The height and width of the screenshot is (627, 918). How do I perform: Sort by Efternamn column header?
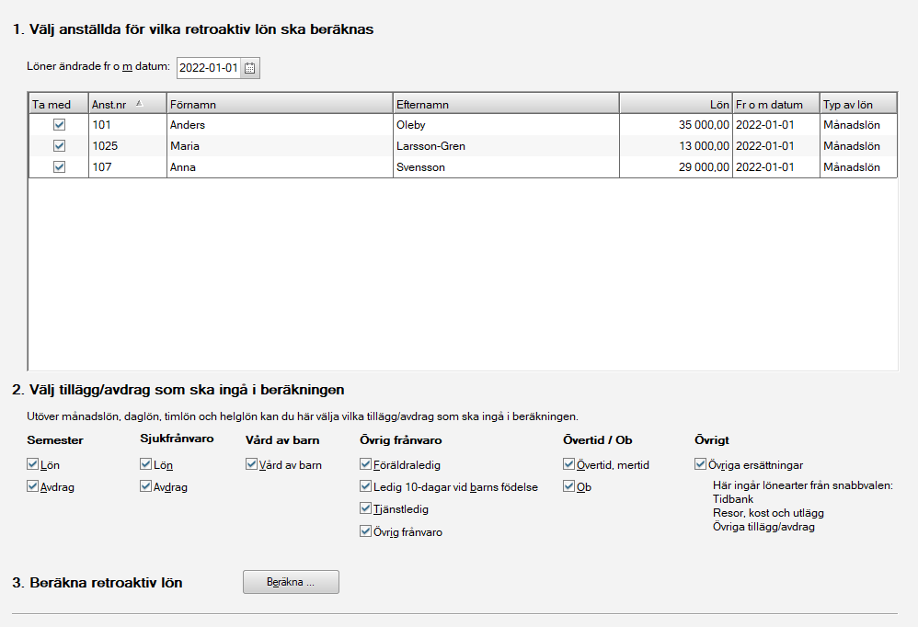[505, 105]
